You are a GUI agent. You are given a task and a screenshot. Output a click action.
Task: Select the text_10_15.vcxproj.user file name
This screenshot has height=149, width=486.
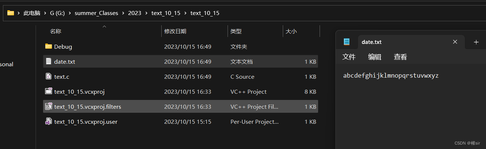pyautogui.click(x=86, y=122)
